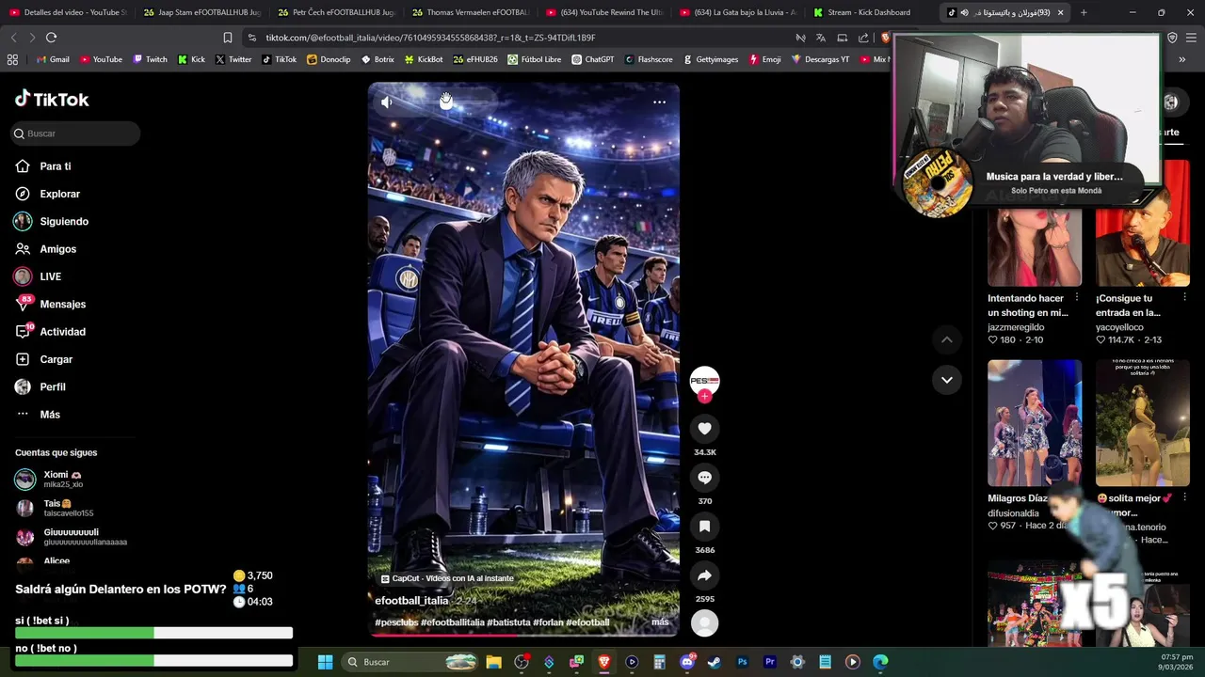
Task: Reload the page in browser toolbar
Action: pyautogui.click(x=51, y=38)
